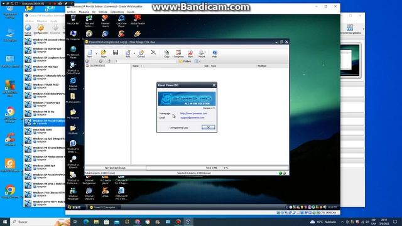This screenshot has width=402, height=226.
Task: Click the Non-bootable Image status field
Action: 116,168
